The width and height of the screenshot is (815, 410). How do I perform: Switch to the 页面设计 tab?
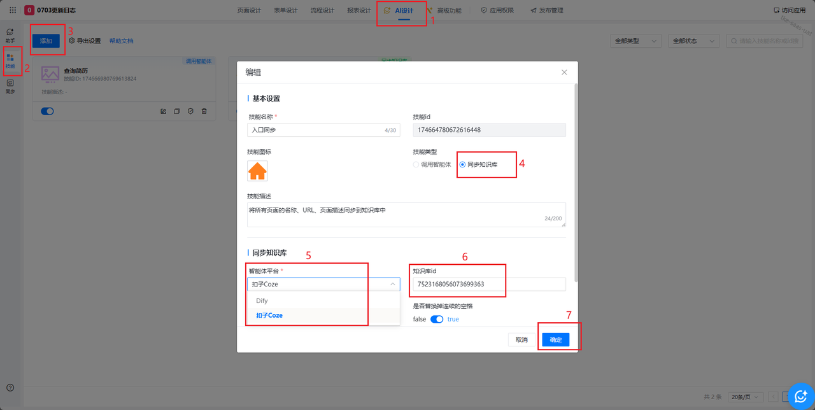tap(249, 11)
